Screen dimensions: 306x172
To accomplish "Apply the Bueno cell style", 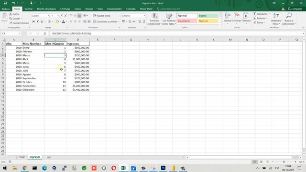I will pos(208,16).
